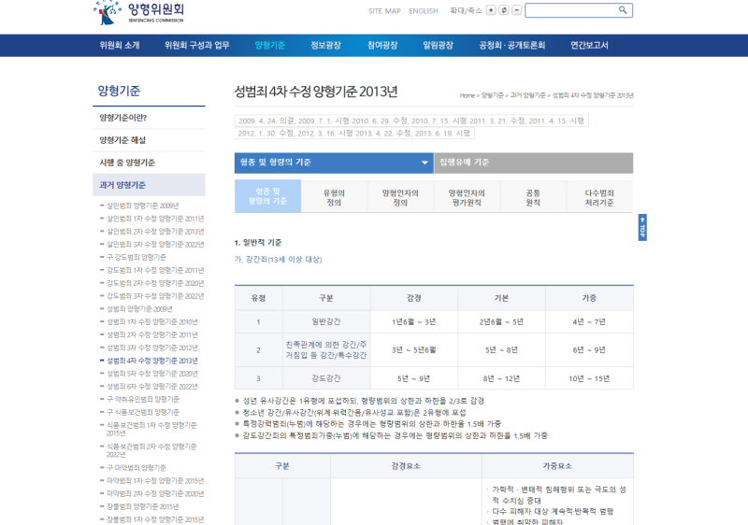748x525 pixels.
Task: Open the 위원회 소개 menu
Action: tap(120, 45)
